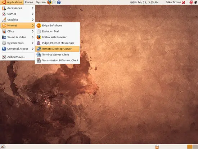Launch Firefox from the top panel icon
This screenshot has width=198, height=149.
click(x=49, y=2)
